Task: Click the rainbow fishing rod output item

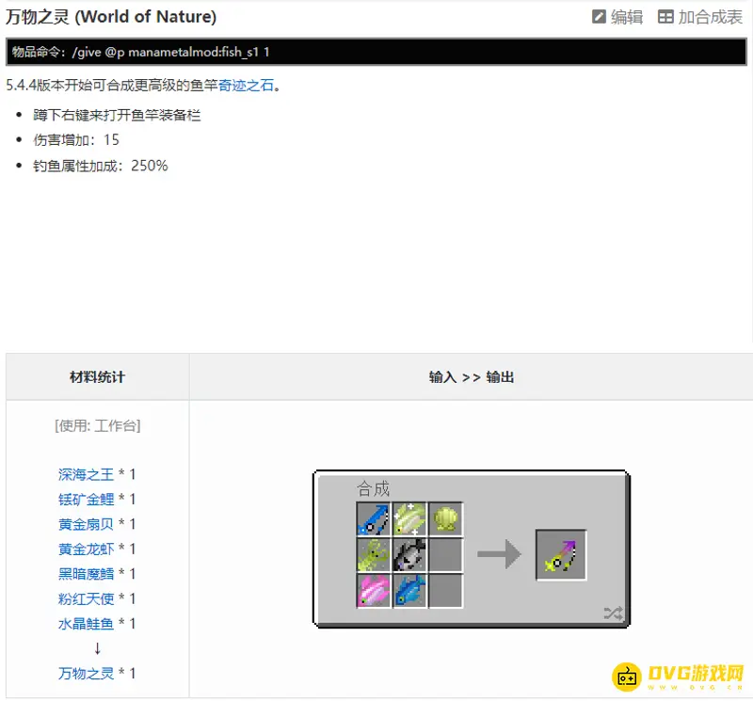Action: [x=561, y=555]
